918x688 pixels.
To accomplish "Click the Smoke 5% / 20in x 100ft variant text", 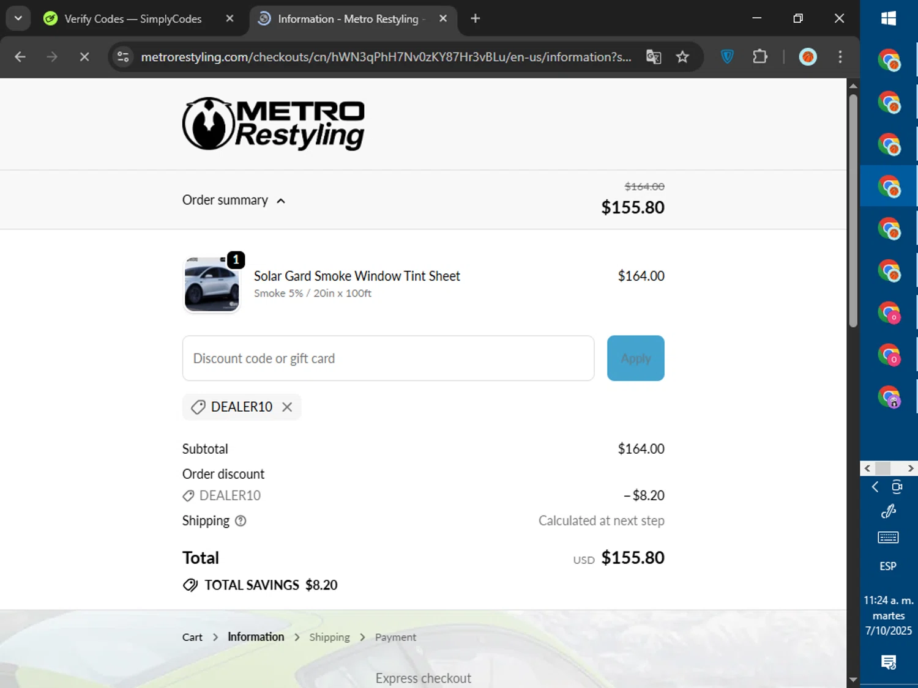I will (313, 294).
